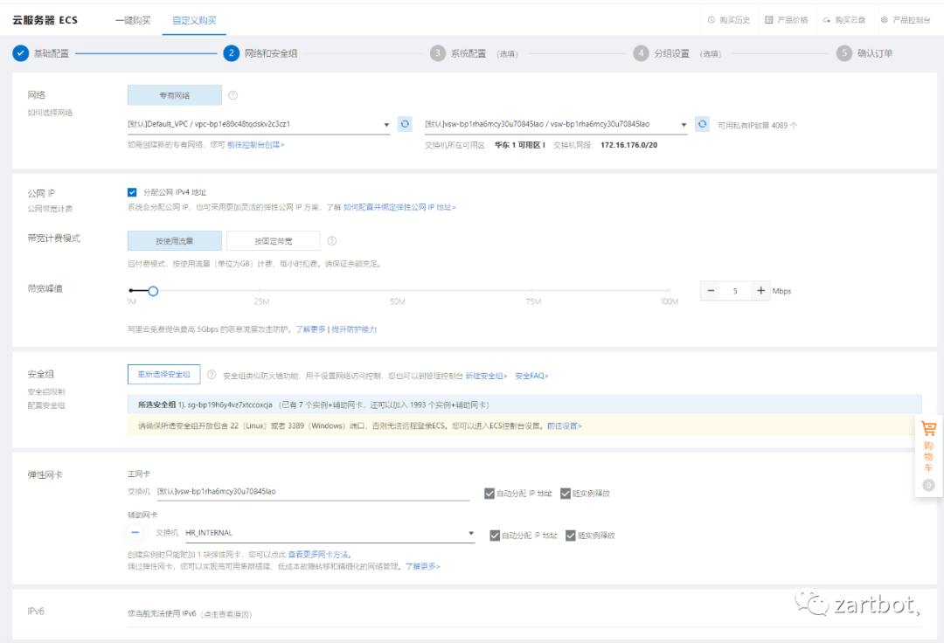Click the cart count badge
The image size is (944, 643).
point(928,485)
